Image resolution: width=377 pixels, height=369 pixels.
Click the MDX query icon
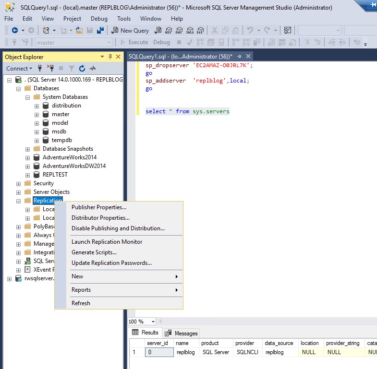(x=169, y=30)
